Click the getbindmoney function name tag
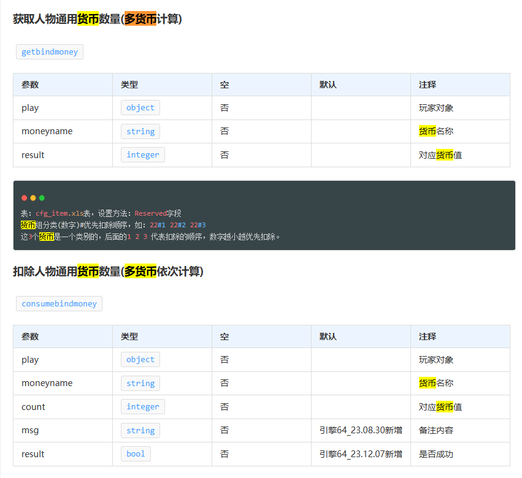This screenshot has width=522, height=478. [50, 52]
